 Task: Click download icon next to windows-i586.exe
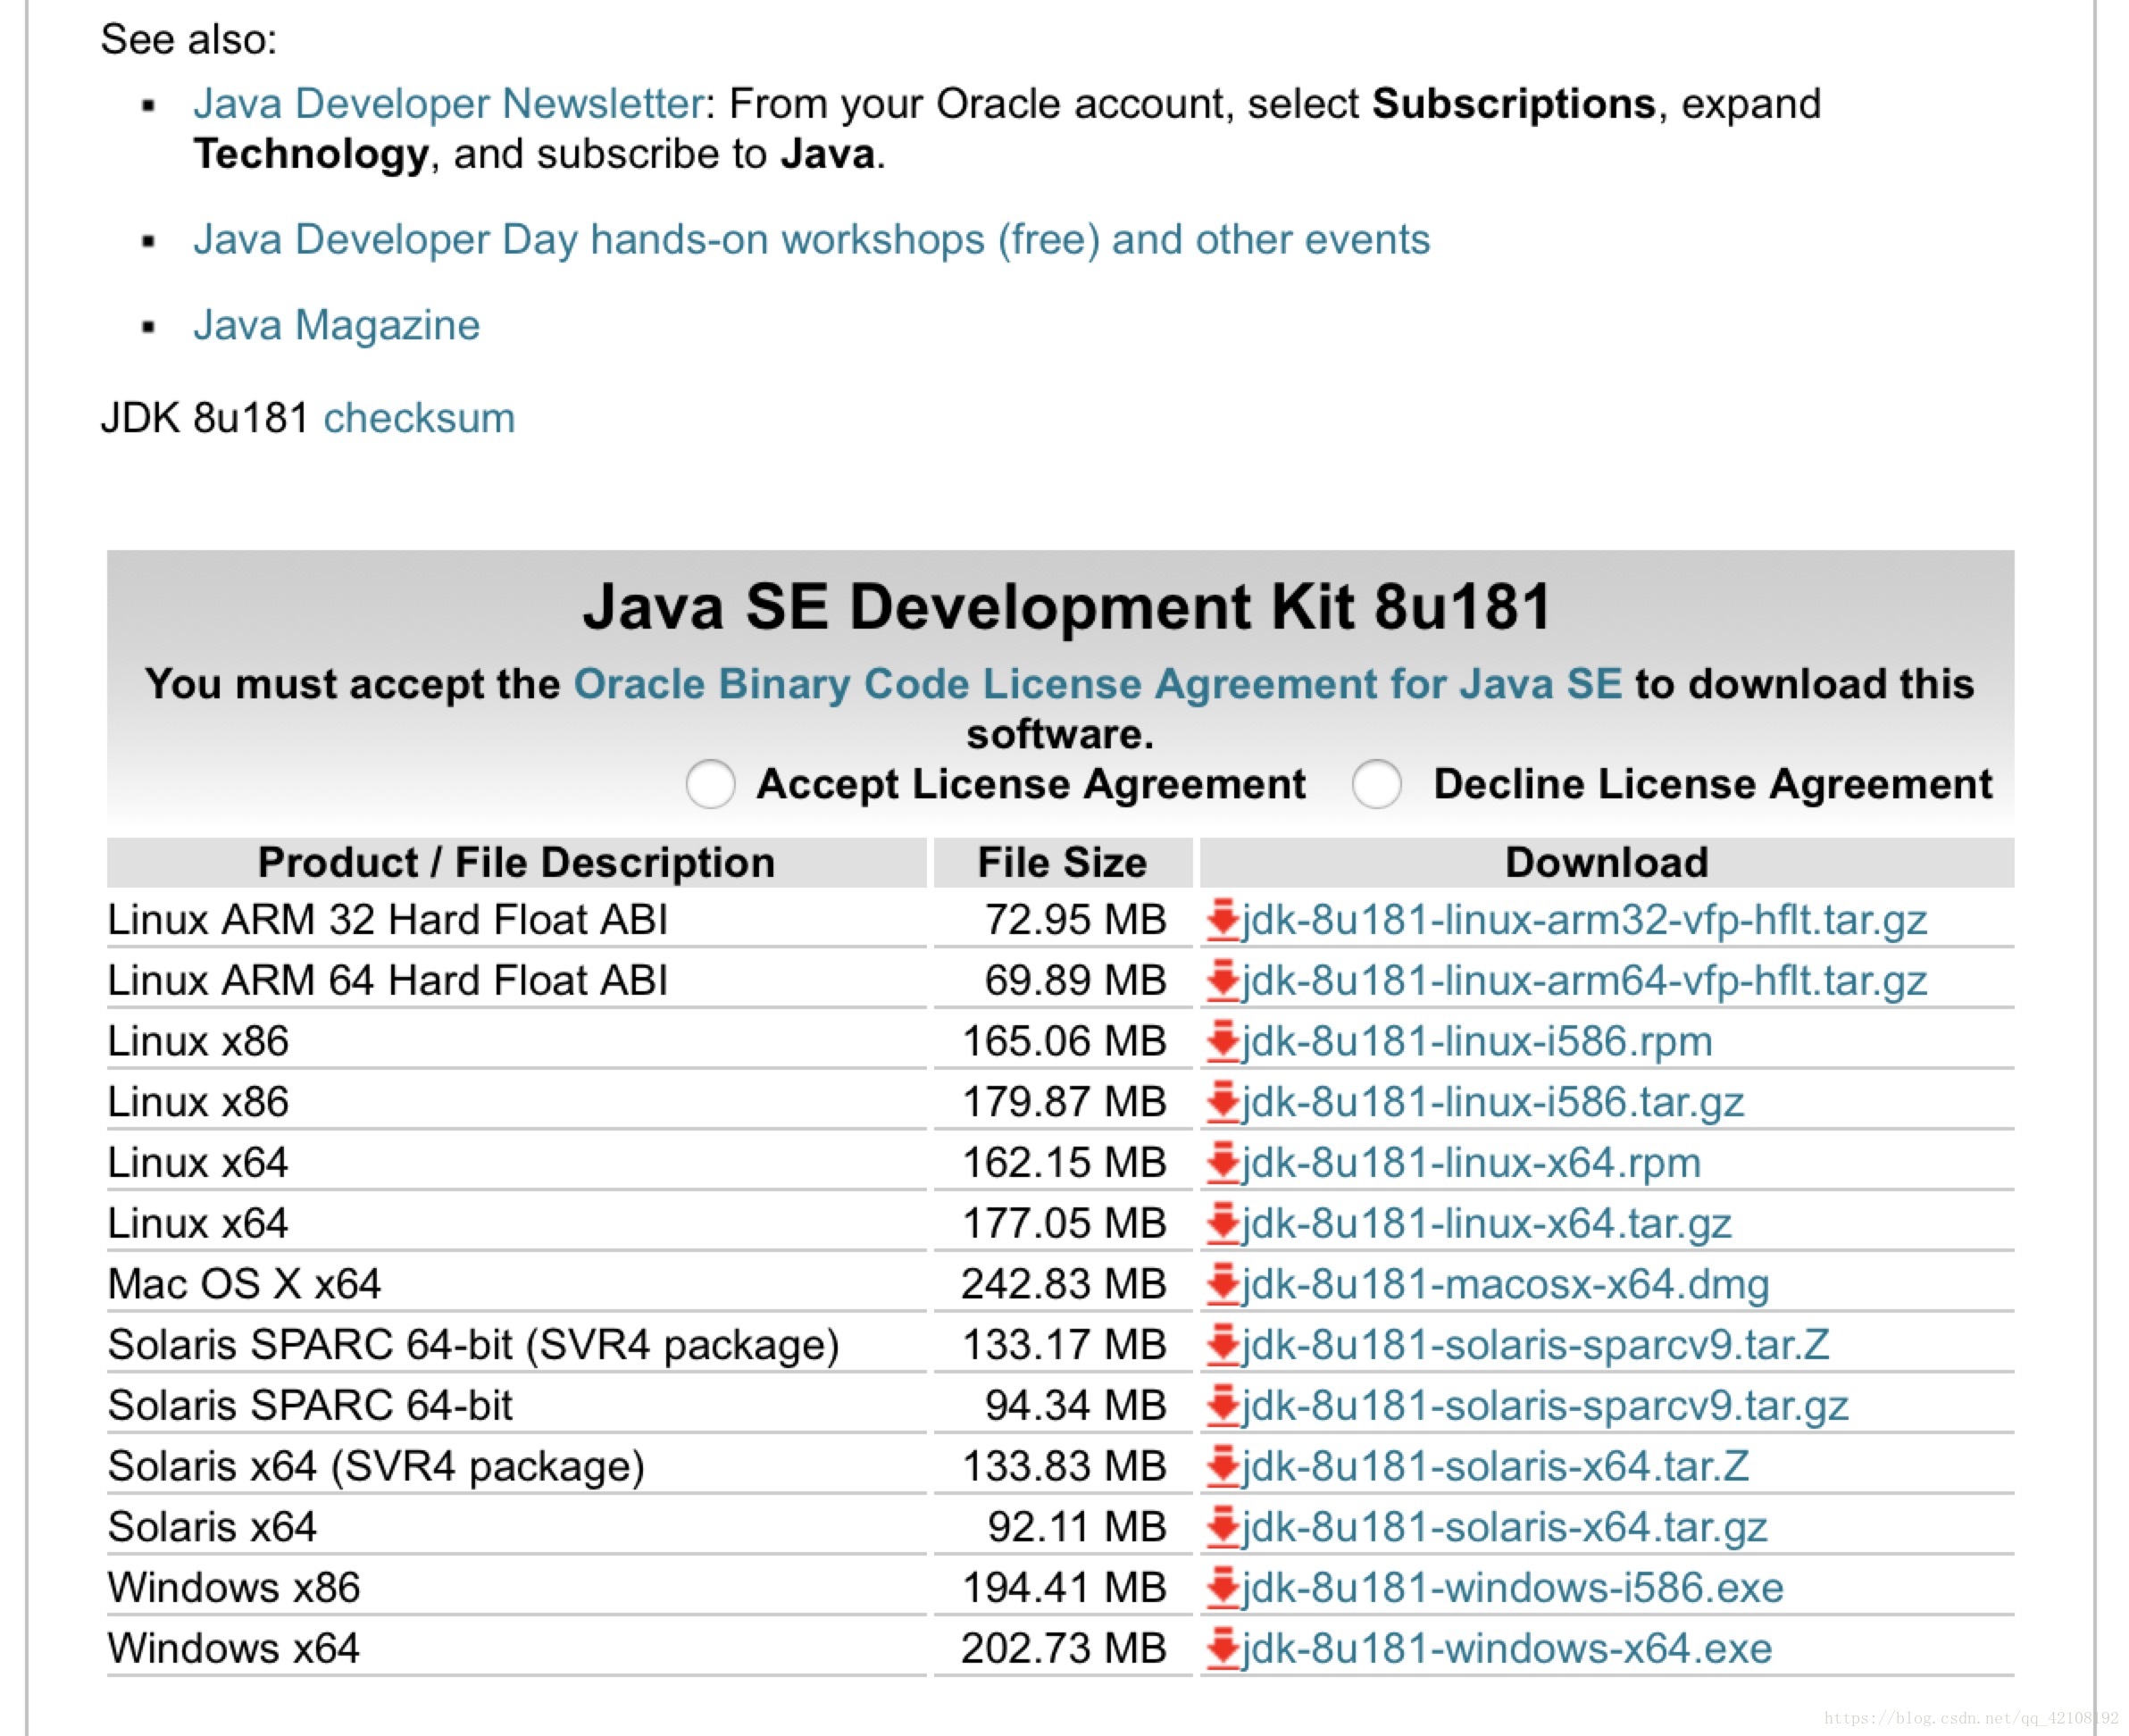point(1222,1588)
